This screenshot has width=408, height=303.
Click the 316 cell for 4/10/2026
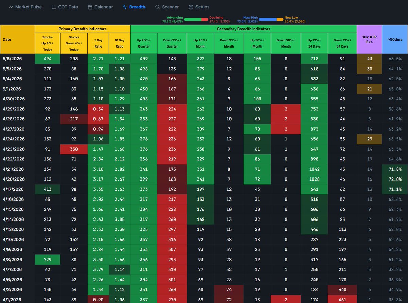pos(172,239)
